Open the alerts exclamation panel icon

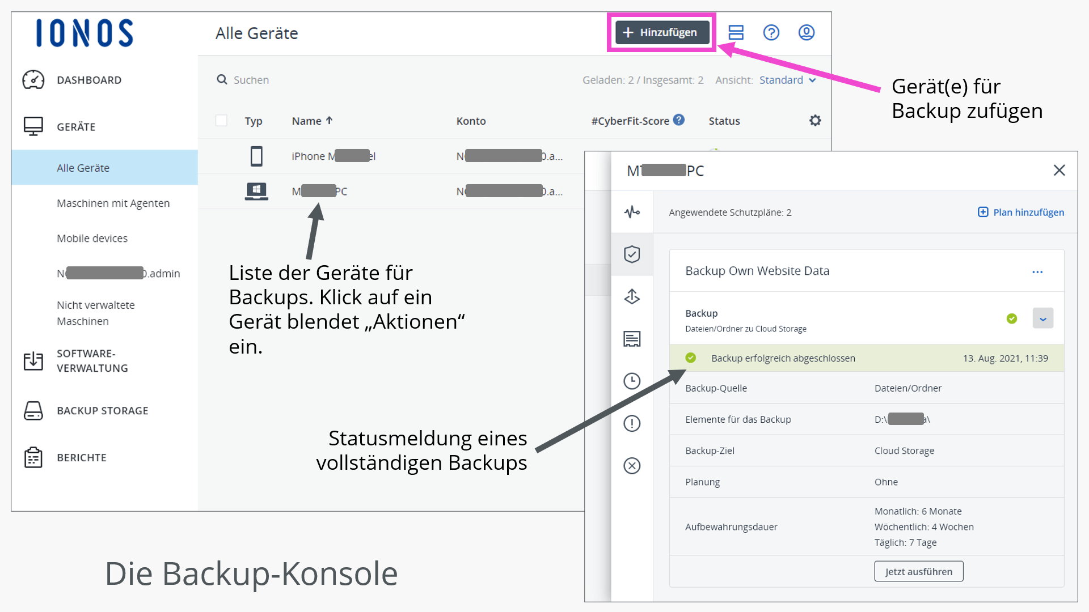coord(632,423)
